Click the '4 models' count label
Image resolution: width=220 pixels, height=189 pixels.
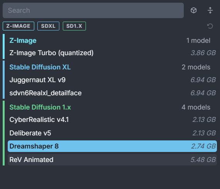[196, 107]
